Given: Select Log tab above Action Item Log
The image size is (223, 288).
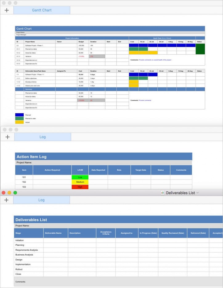Looking at the screenshot, I should 43,137.
